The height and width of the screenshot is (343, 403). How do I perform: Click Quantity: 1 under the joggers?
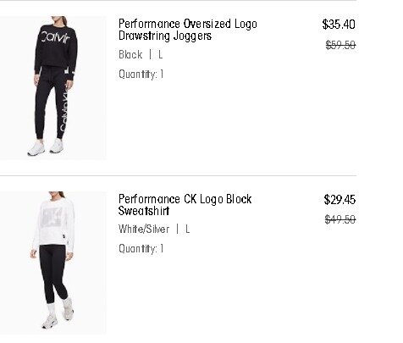tap(141, 75)
